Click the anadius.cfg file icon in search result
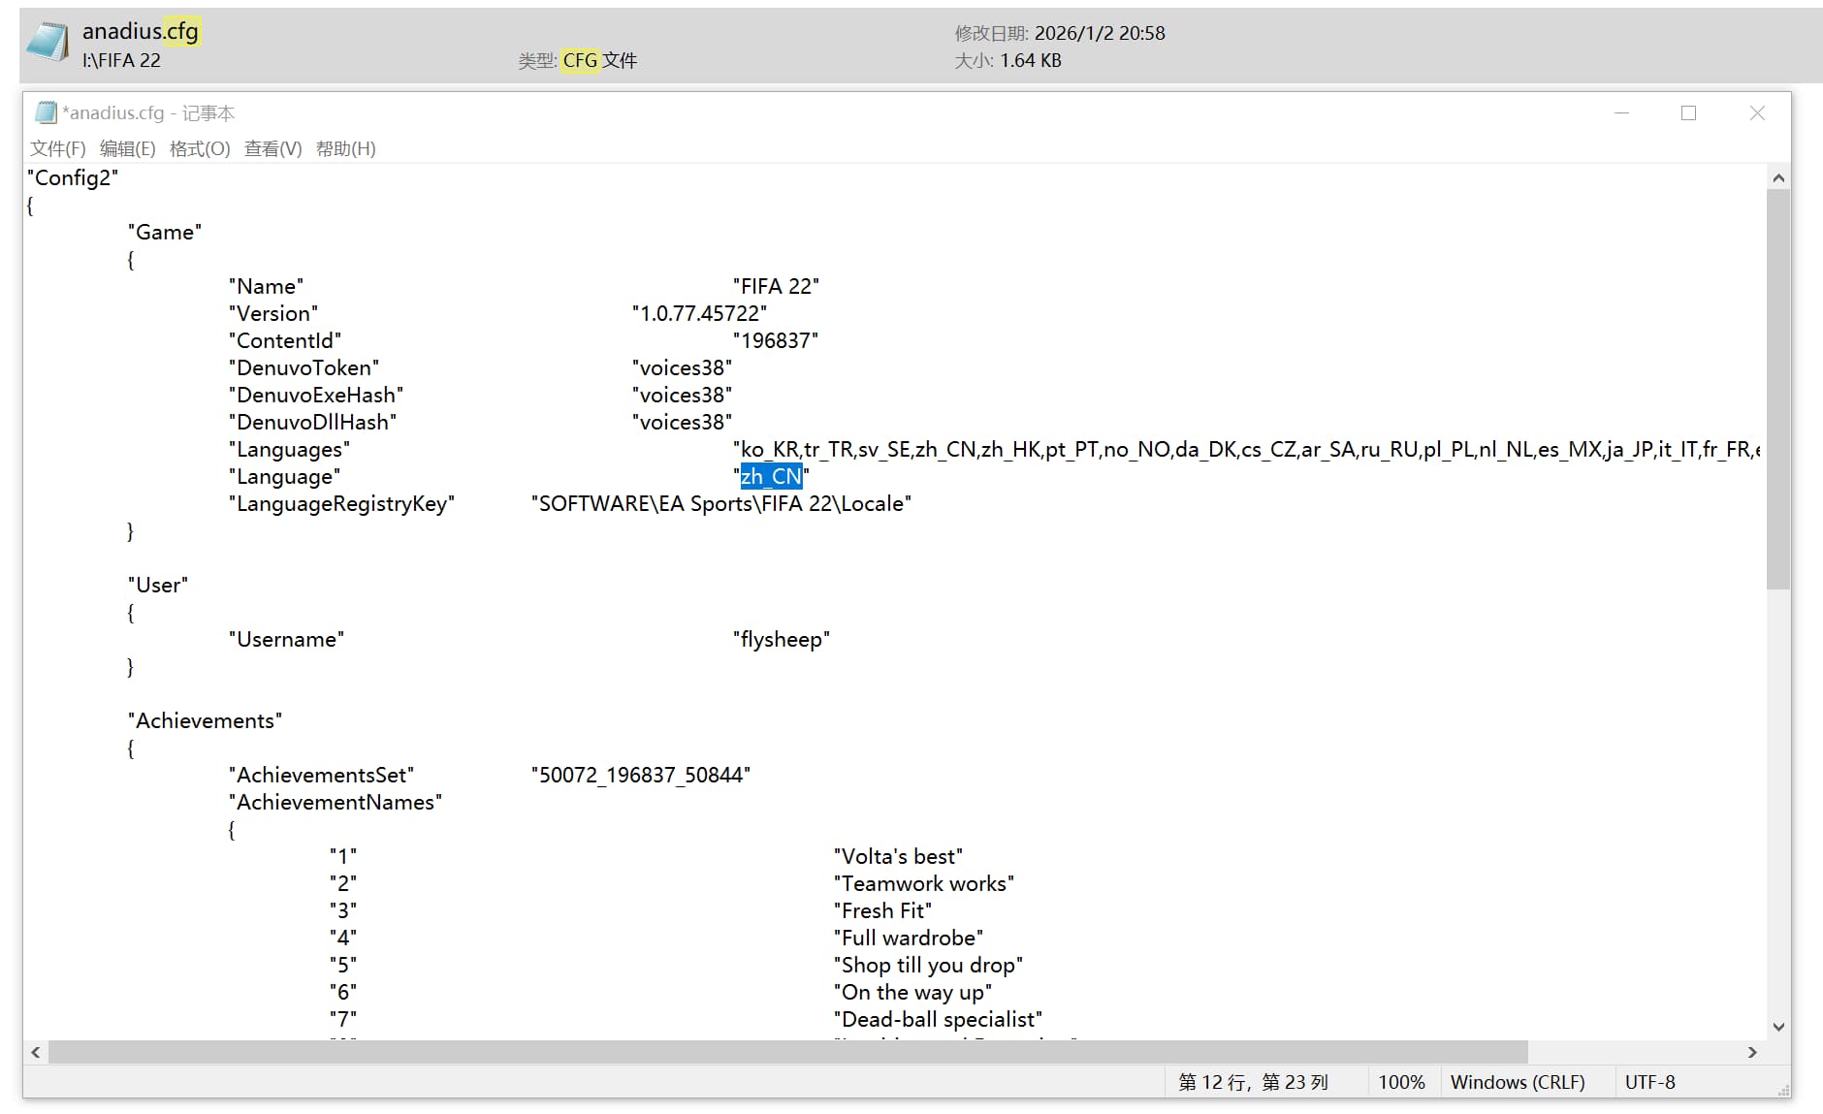Screen dimensions: 1823x1114 tap(48, 43)
